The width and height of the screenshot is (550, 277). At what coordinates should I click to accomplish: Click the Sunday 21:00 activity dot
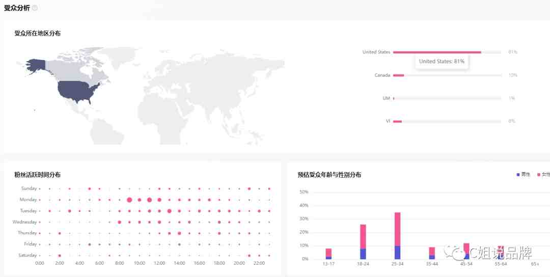point(250,188)
